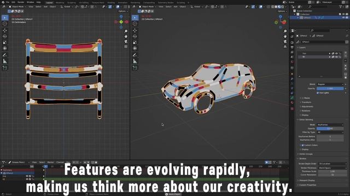
Task: Select the Scale tool in left viewport
Action: click(5, 42)
